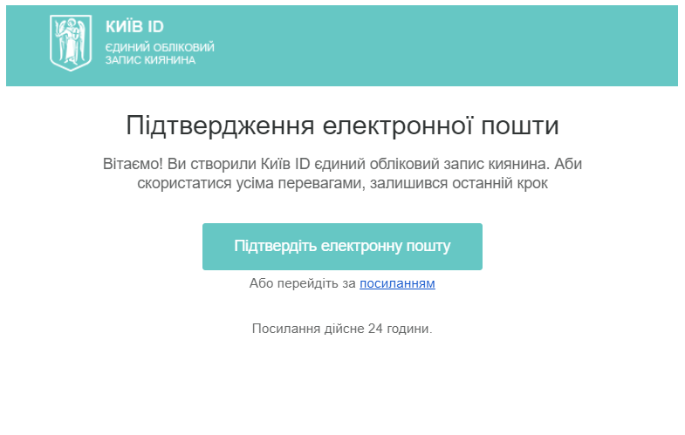Screen dimensions: 685x435
Task: Open the "посиланням" hyperlink
Action: point(397,283)
